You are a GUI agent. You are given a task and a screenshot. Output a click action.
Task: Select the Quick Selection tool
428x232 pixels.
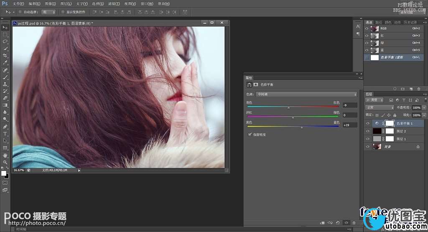[5, 48]
